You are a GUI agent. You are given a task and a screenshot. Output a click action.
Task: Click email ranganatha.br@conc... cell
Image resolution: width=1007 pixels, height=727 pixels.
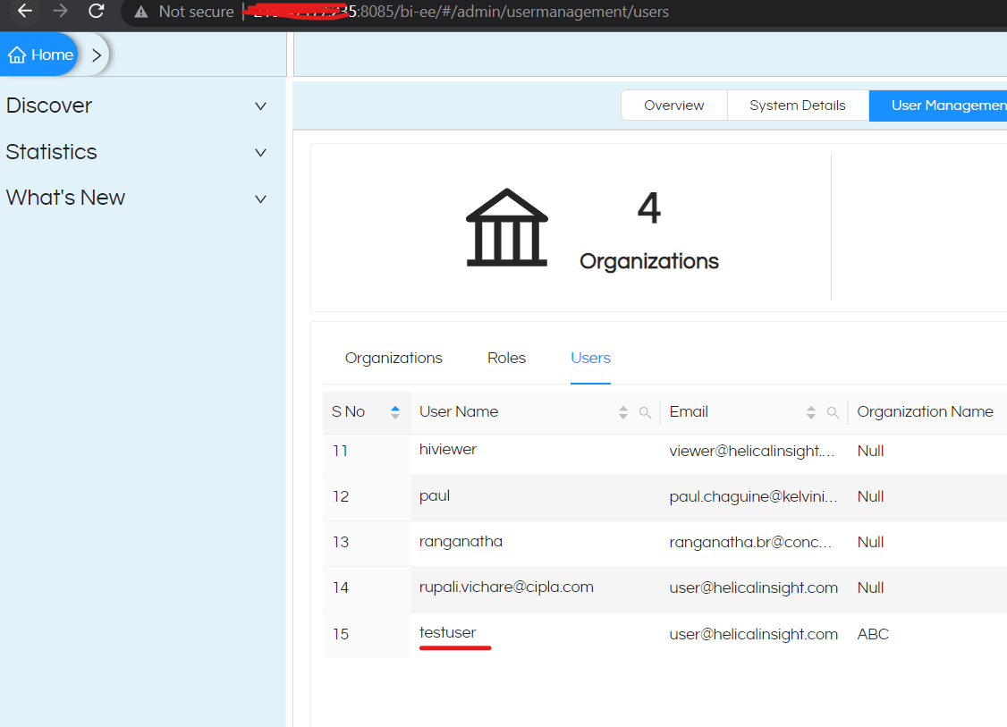(750, 542)
